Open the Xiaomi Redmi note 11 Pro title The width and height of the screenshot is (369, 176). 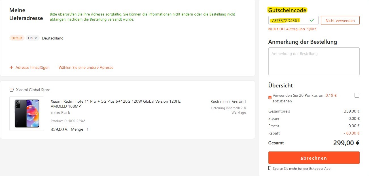point(116,104)
